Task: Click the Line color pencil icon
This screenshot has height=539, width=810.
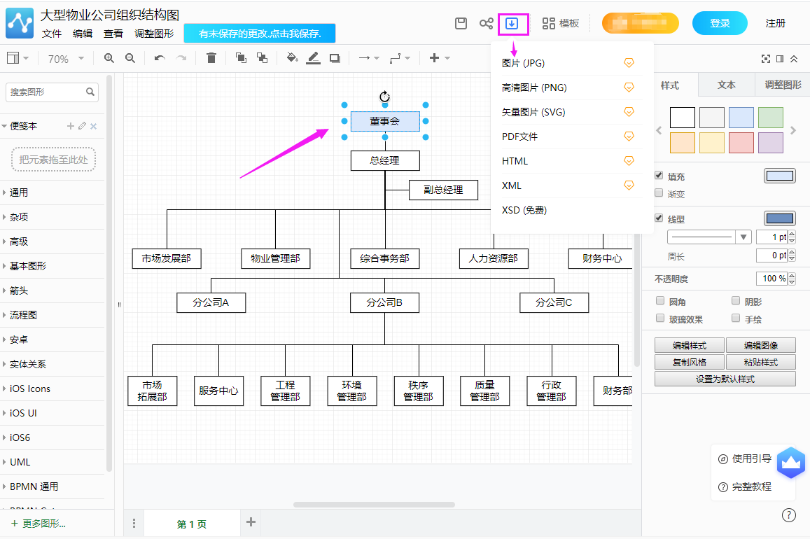Action: coord(314,59)
